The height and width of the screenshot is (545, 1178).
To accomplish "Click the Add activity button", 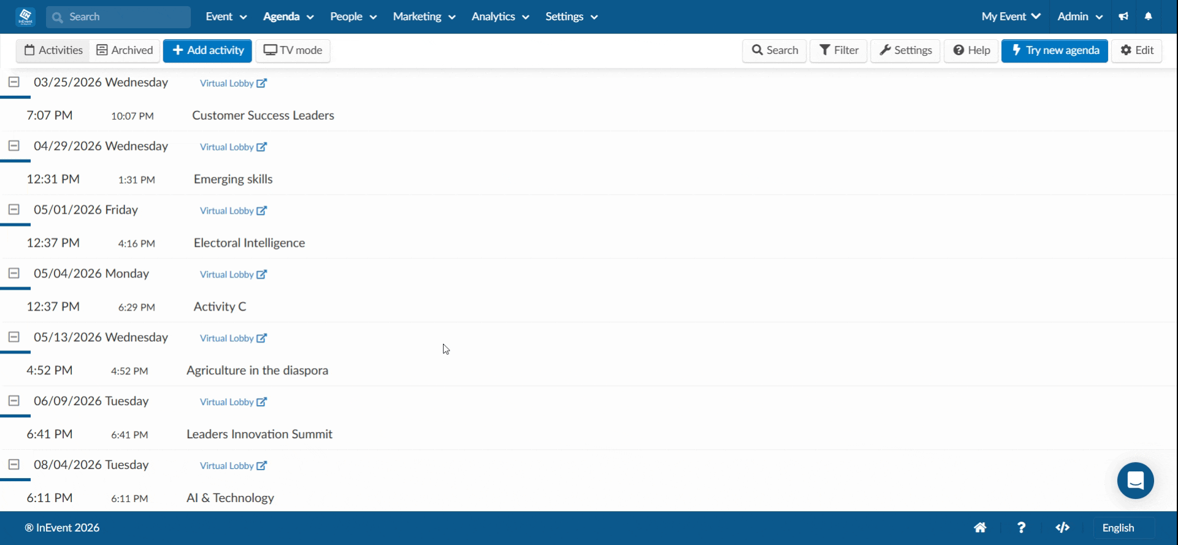I will [207, 50].
